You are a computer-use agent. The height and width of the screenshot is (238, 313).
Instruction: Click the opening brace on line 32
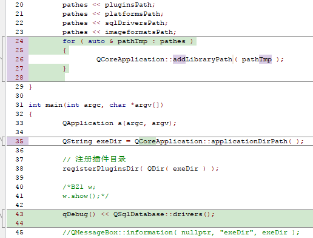click(30, 114)
